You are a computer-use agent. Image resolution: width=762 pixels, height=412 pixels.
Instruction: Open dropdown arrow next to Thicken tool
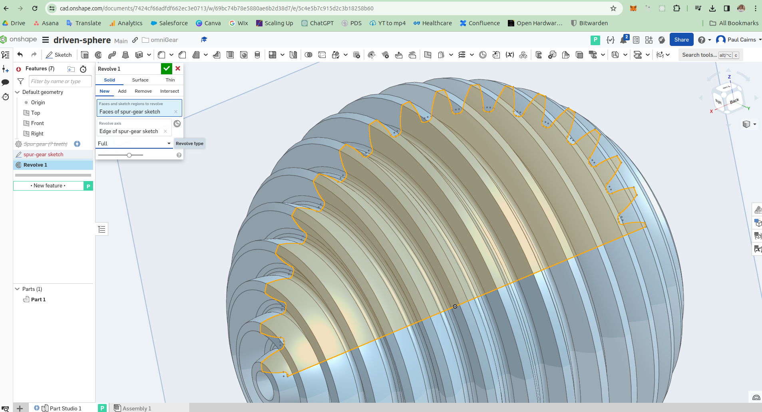tap(149, 55)
